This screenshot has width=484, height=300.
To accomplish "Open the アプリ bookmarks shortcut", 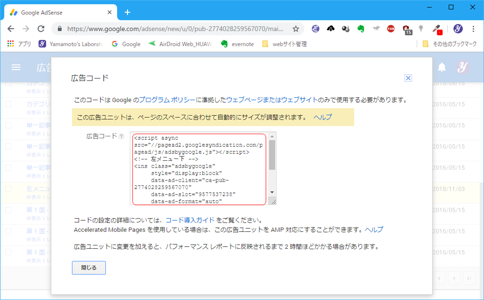I will click(x=19, y=44).
